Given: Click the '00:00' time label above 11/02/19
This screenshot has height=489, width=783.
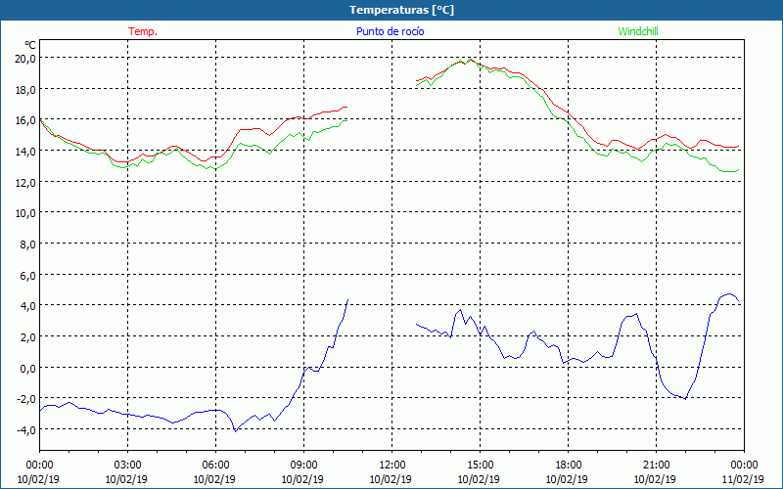Looking at the screenshot, I should (744, 466).
